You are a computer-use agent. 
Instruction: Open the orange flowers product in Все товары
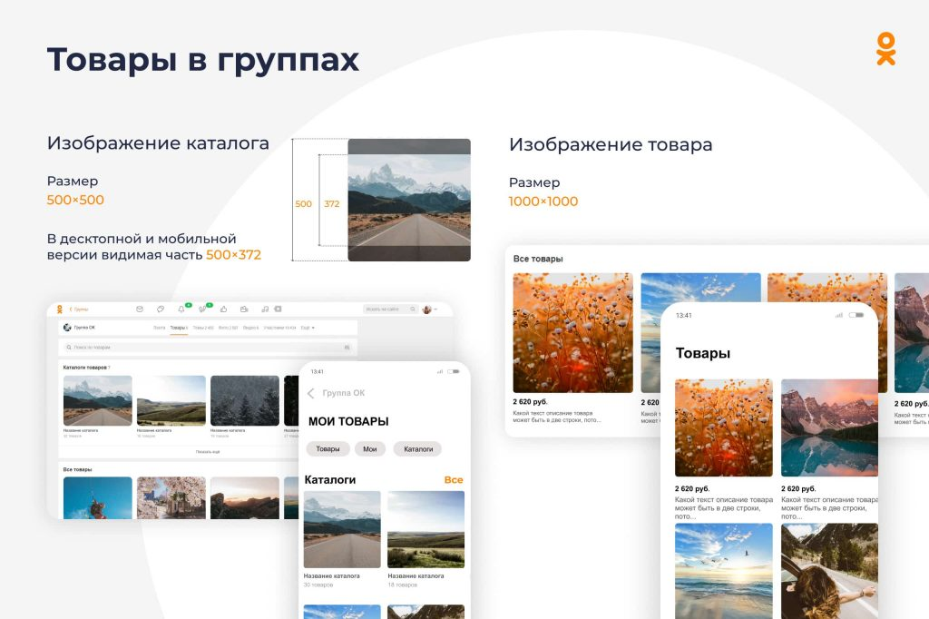[573, 332]
